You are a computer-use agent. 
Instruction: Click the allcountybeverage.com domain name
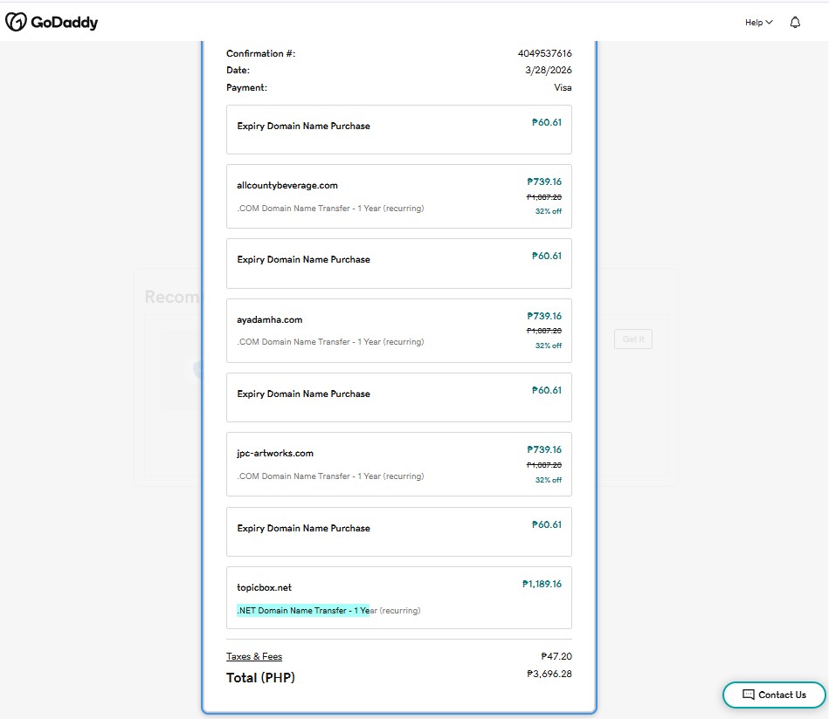coord(287,185)
